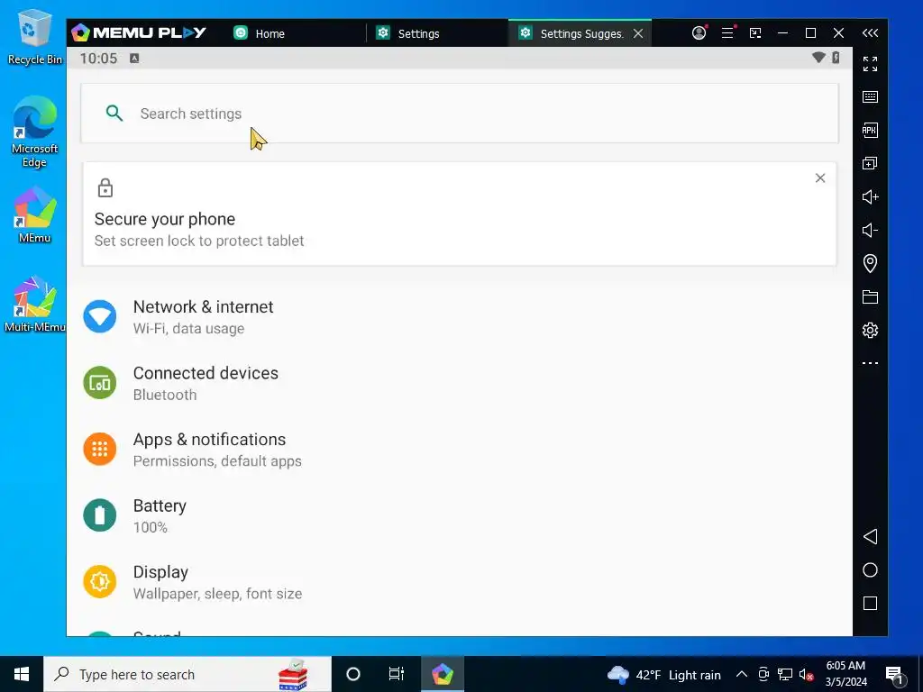
Task: Open Battery settings
Action: [460, 515]
